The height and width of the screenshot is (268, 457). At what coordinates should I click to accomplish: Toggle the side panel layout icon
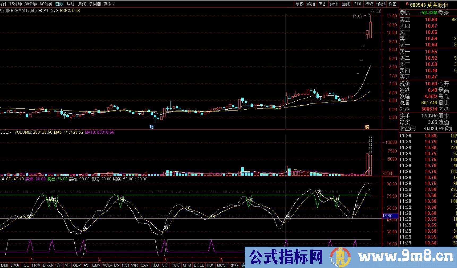click(379, 11)
